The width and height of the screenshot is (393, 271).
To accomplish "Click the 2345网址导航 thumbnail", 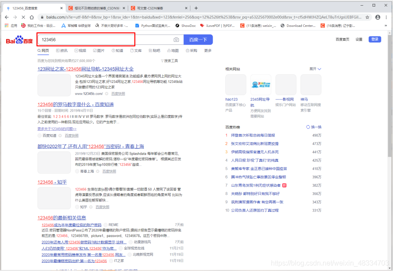I will click(x=261, y=85).
